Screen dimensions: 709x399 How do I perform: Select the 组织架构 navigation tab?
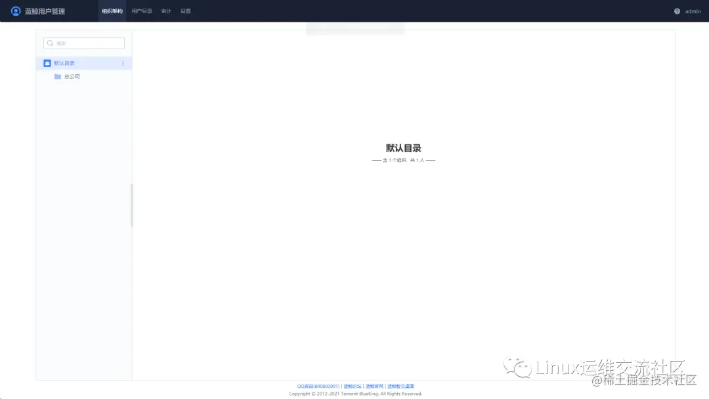pos(112,10)
